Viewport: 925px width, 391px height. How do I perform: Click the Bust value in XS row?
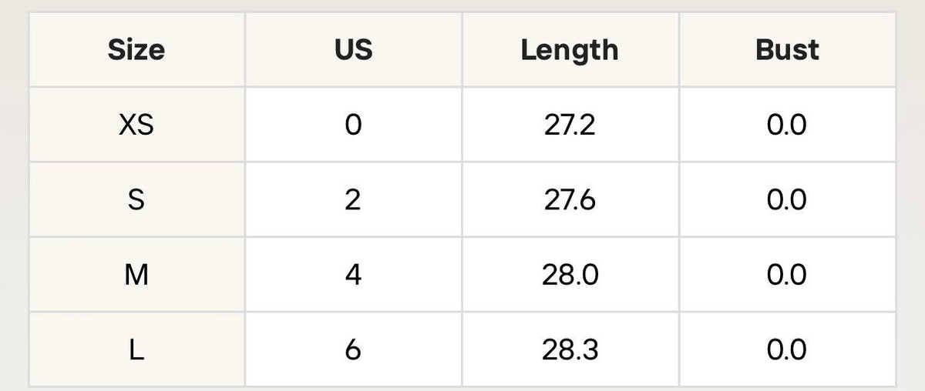point(787,125)
